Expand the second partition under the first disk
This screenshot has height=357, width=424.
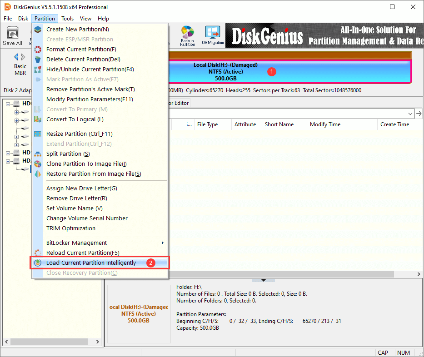coord(16,120)
